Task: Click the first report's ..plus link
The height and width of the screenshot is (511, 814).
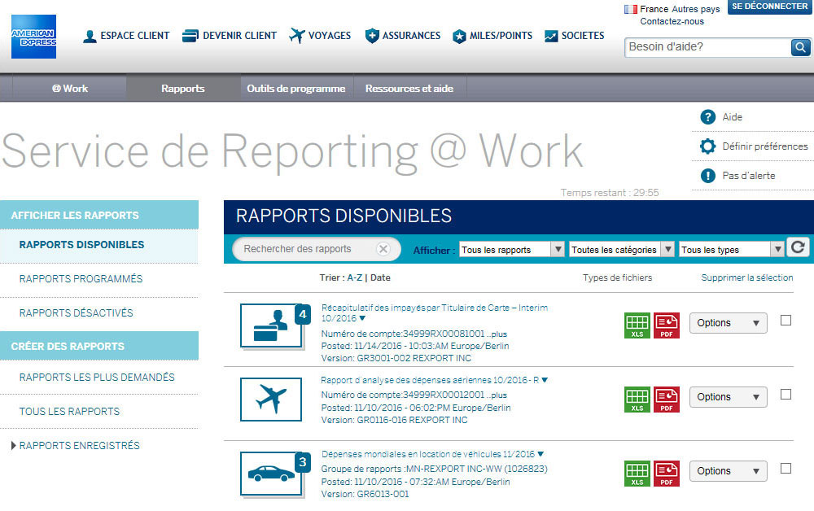Action: tap(497, 334)
